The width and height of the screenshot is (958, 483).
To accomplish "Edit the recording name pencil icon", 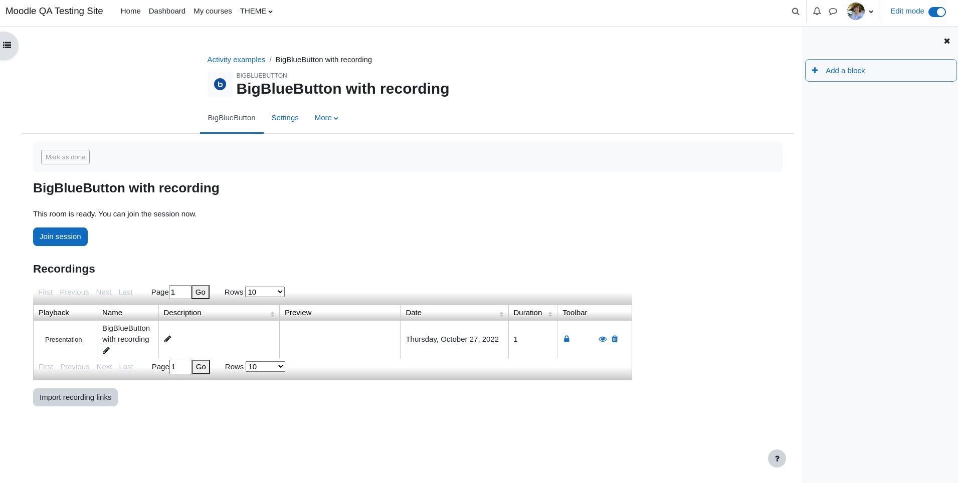I will point(106,351).
